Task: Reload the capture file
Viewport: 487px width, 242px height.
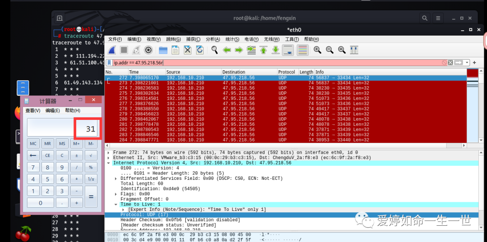Action: [200, 50]
